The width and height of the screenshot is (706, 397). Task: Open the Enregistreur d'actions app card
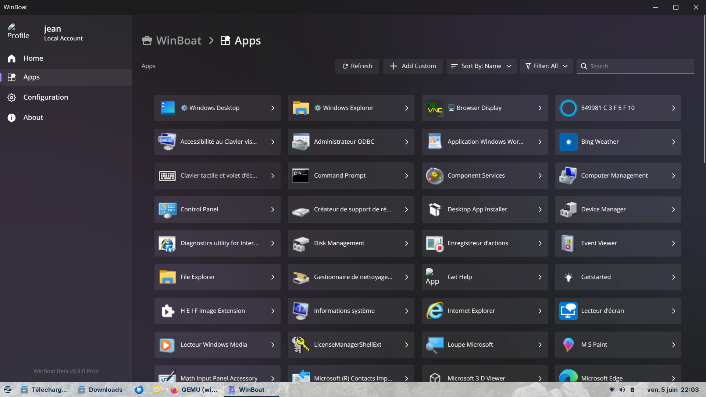484,243
